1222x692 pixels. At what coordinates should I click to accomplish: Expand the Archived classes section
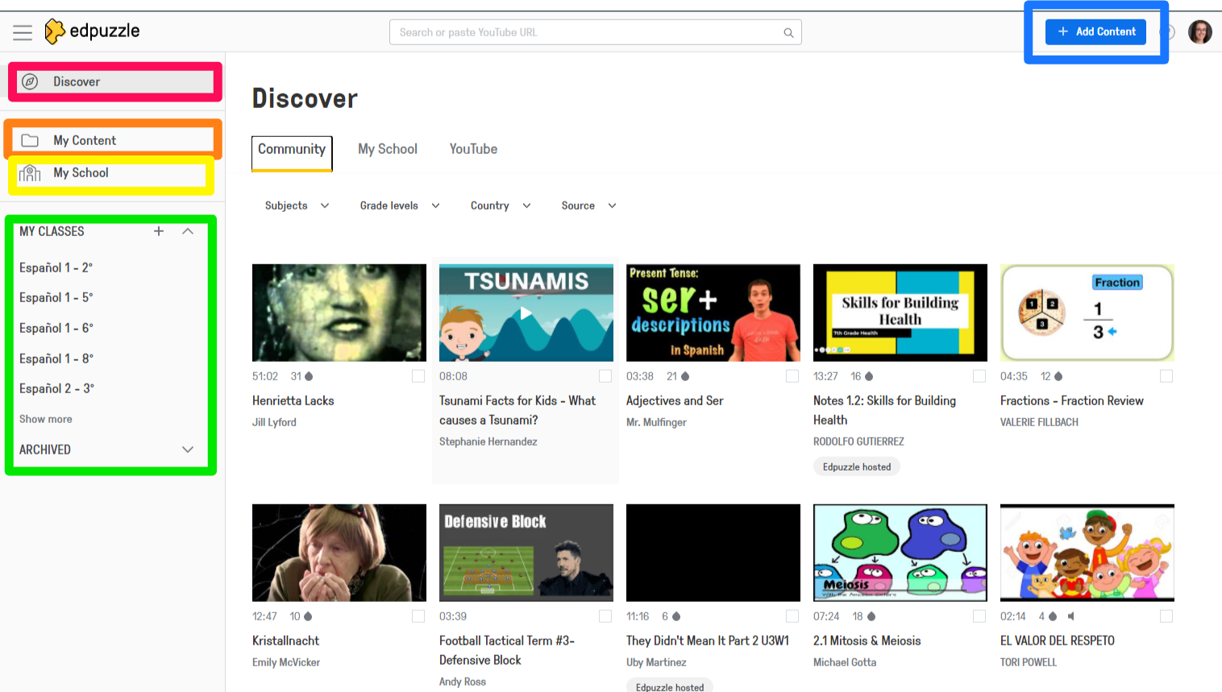[188, 450]
